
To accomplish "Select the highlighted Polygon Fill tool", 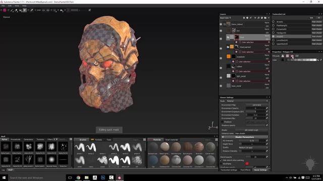I will tap(25, 10).
